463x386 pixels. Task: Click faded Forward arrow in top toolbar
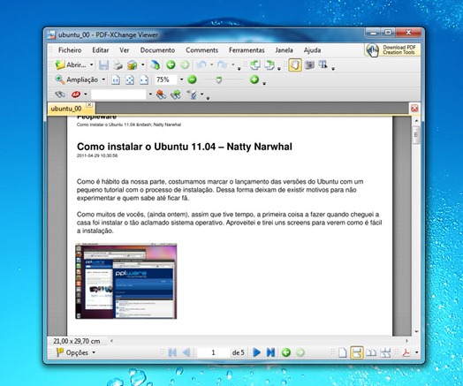[185, 64]
